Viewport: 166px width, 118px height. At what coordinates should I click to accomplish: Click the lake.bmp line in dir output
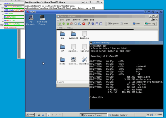(118, 87)
